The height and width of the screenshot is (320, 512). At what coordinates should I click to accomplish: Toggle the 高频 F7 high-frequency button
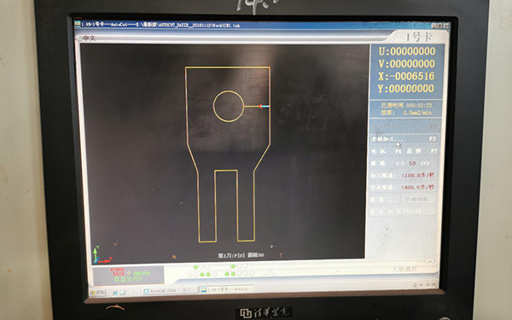pyautogui.click(x=422, y=151)
